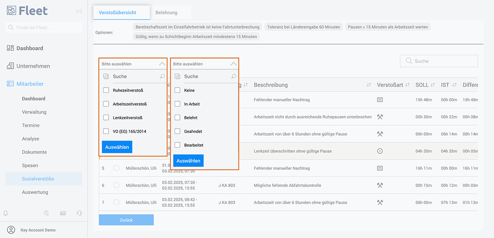Check the Lenkzeitverstoß checkbox

click(x=106, y=118)
